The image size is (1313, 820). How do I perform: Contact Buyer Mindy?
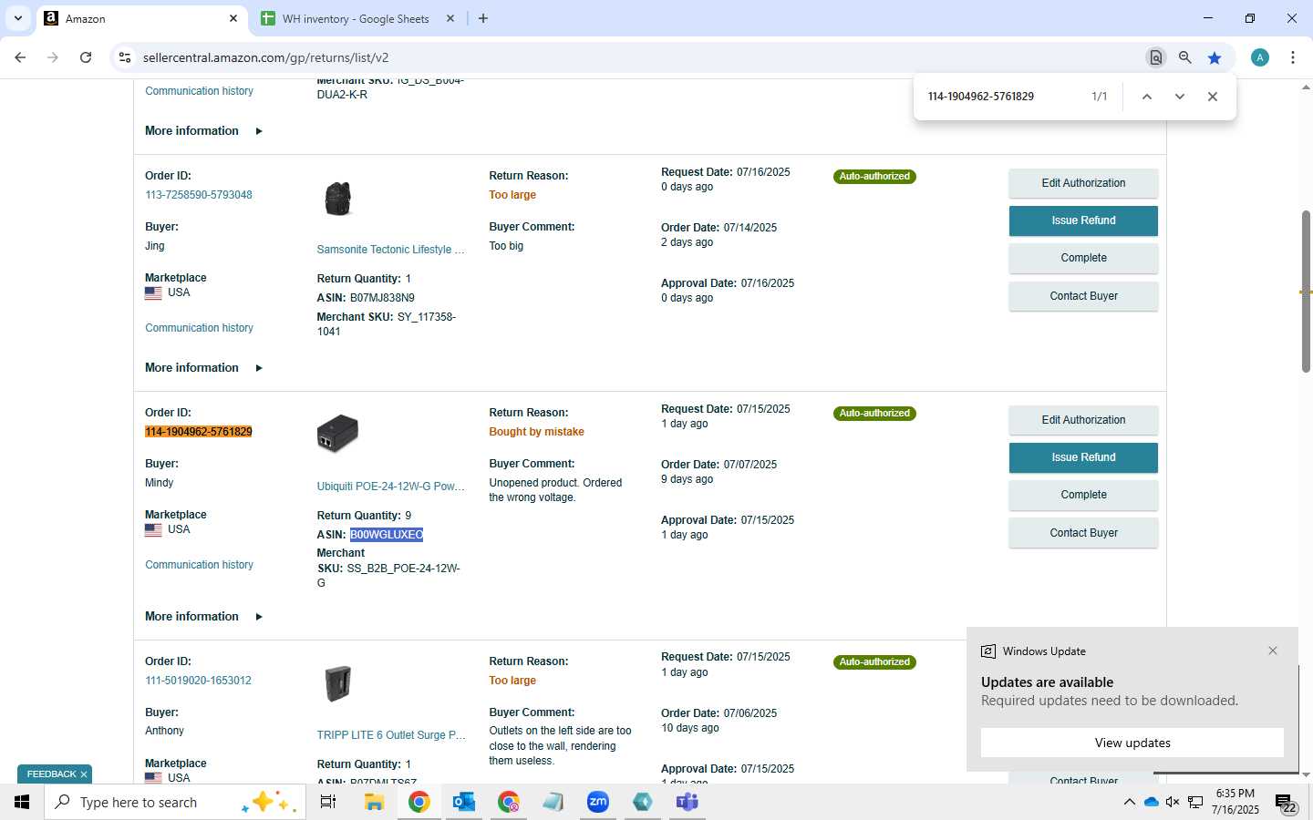click(x=1083, y=533)
